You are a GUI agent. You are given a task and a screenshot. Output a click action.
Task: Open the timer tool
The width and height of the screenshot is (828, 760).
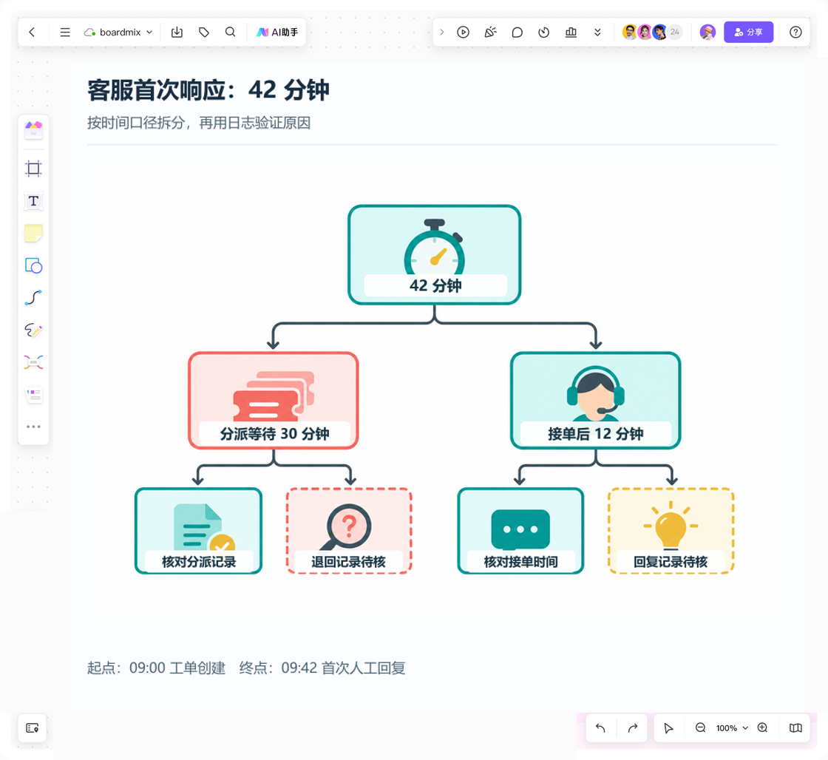544,33
